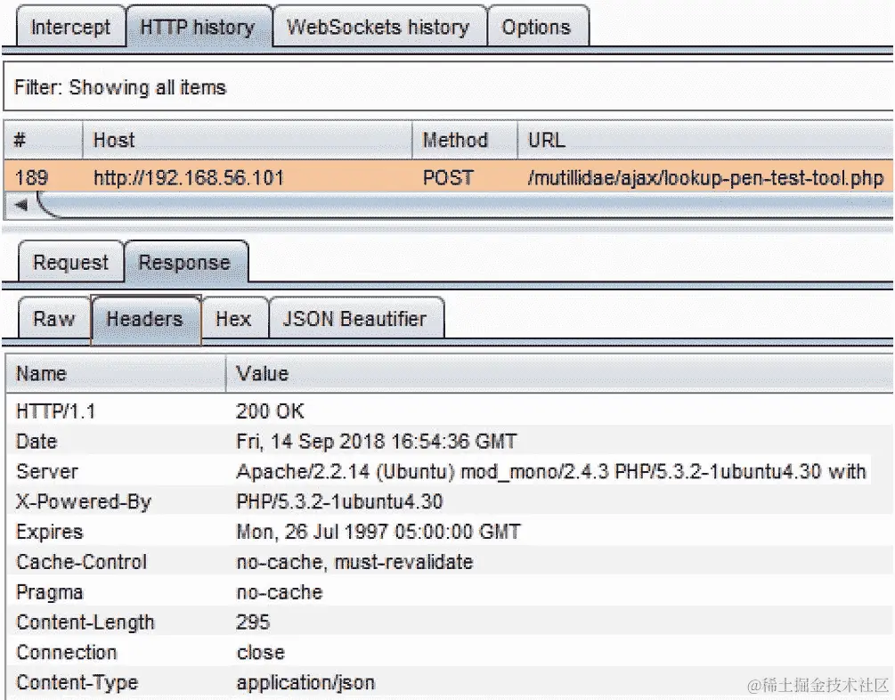This screenshot has height=700, width=895.
Task: Switch to the Intercept tab
Action: tap(70, 27)
